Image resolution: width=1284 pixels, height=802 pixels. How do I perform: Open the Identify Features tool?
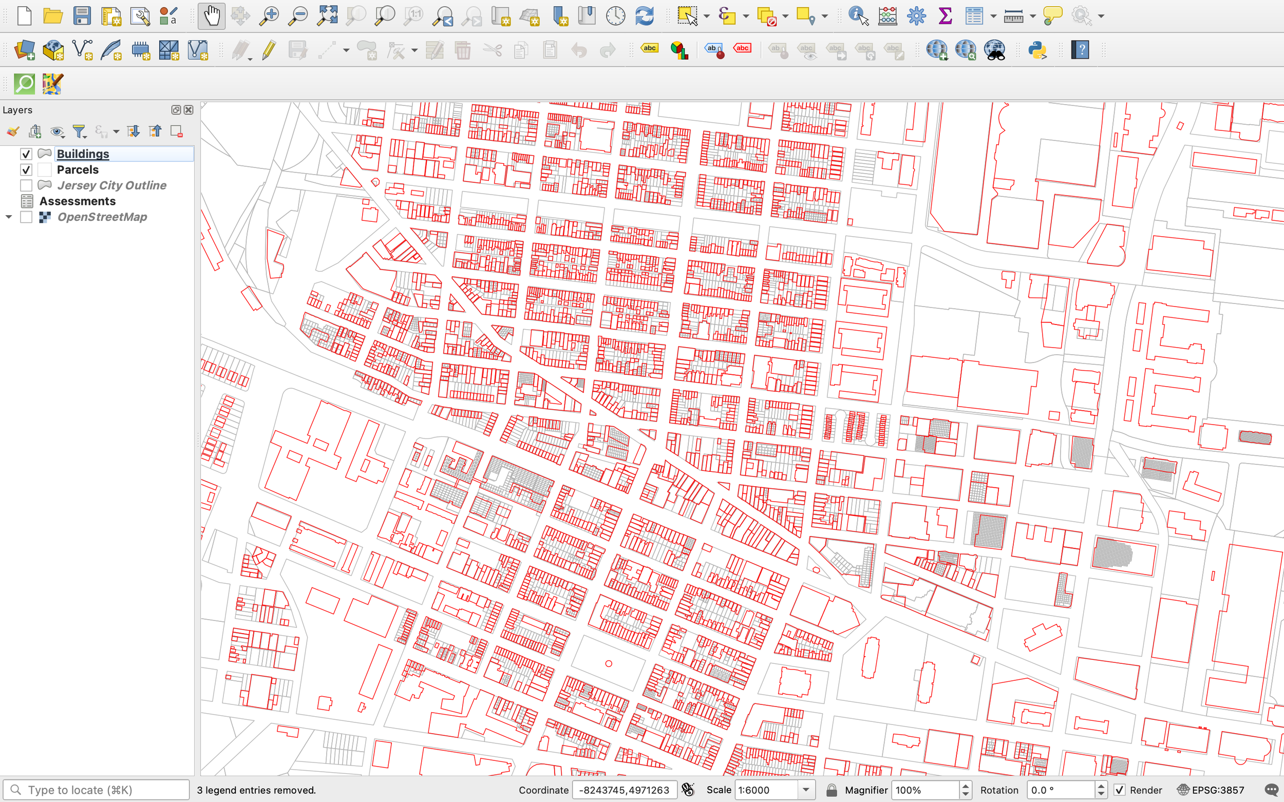coord(857,16)
